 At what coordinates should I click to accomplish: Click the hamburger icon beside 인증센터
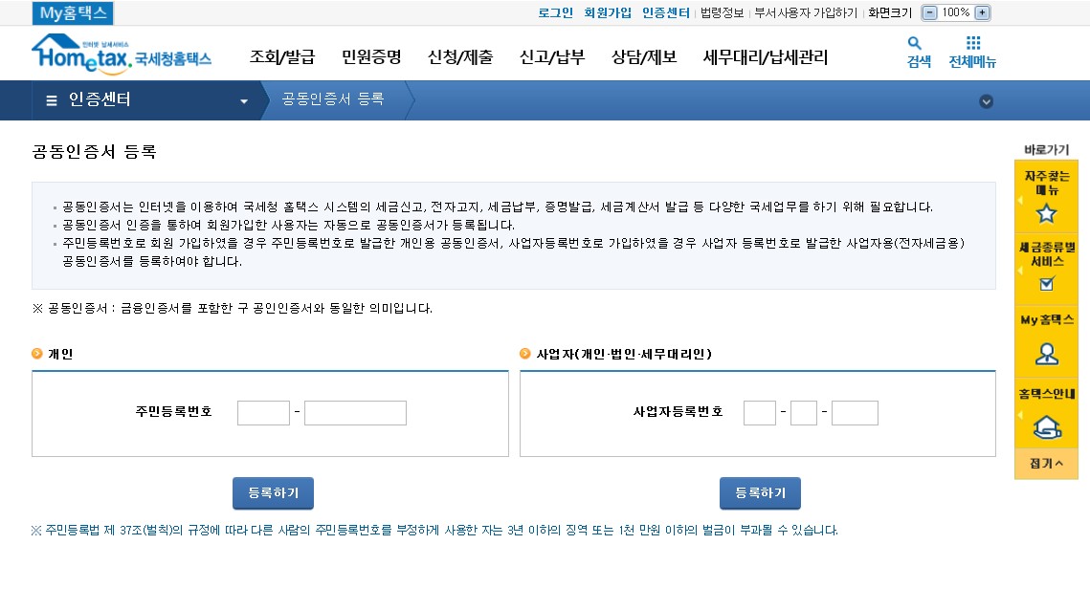pos(52,100)
